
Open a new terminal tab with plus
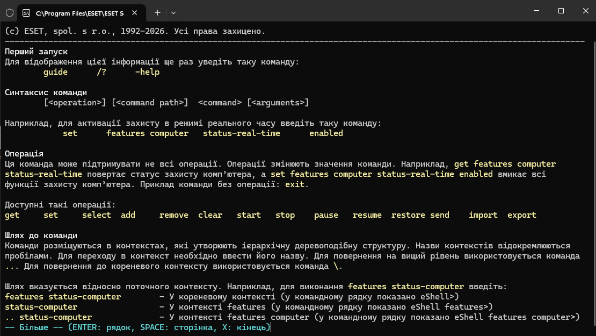(x=157, y=13)
